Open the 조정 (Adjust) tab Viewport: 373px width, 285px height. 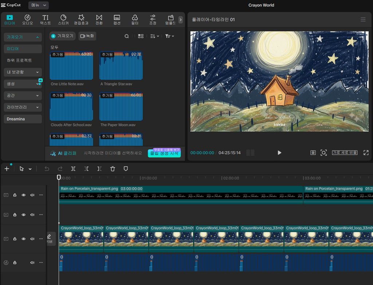(153, 20)
